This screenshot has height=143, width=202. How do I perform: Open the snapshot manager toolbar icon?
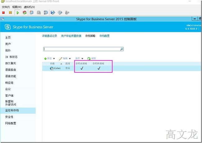pos(46,13)
